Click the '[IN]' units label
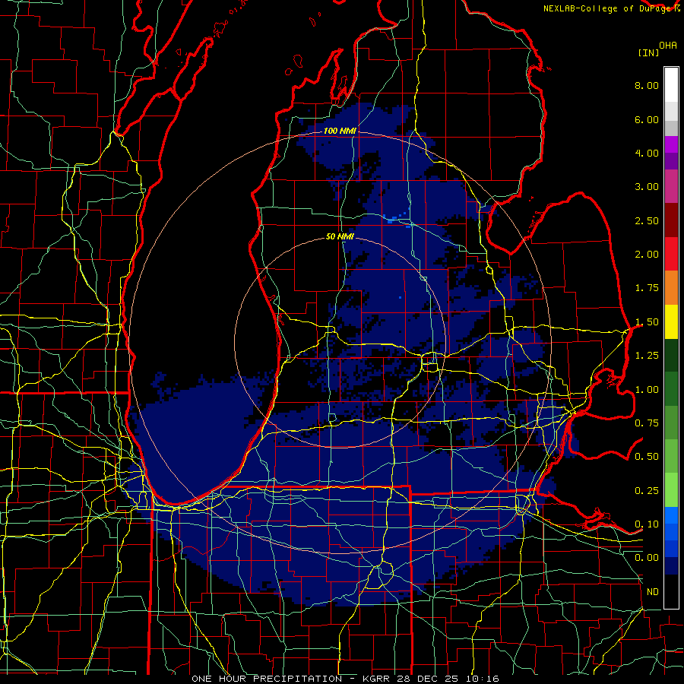 pyautogui.click(x=648, y=52)
